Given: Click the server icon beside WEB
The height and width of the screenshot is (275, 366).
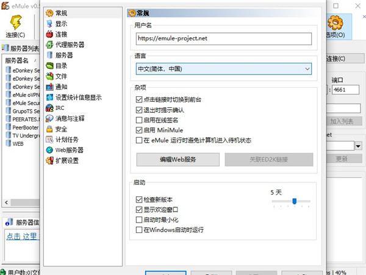Looking at the screenshot, I should [x=9, y=143].
